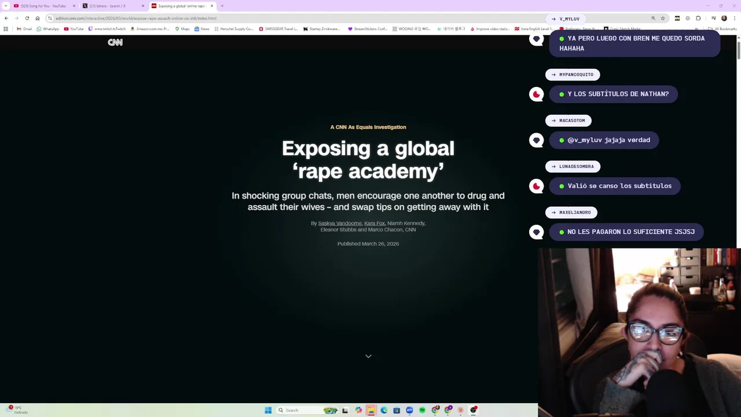
Task: Open the media control icon in toolbar
Action: tap(713, 18)
